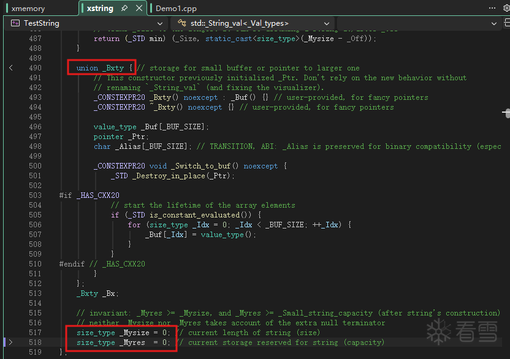Close the xstring tab
The image size is (510, 359).
point(139,8)
